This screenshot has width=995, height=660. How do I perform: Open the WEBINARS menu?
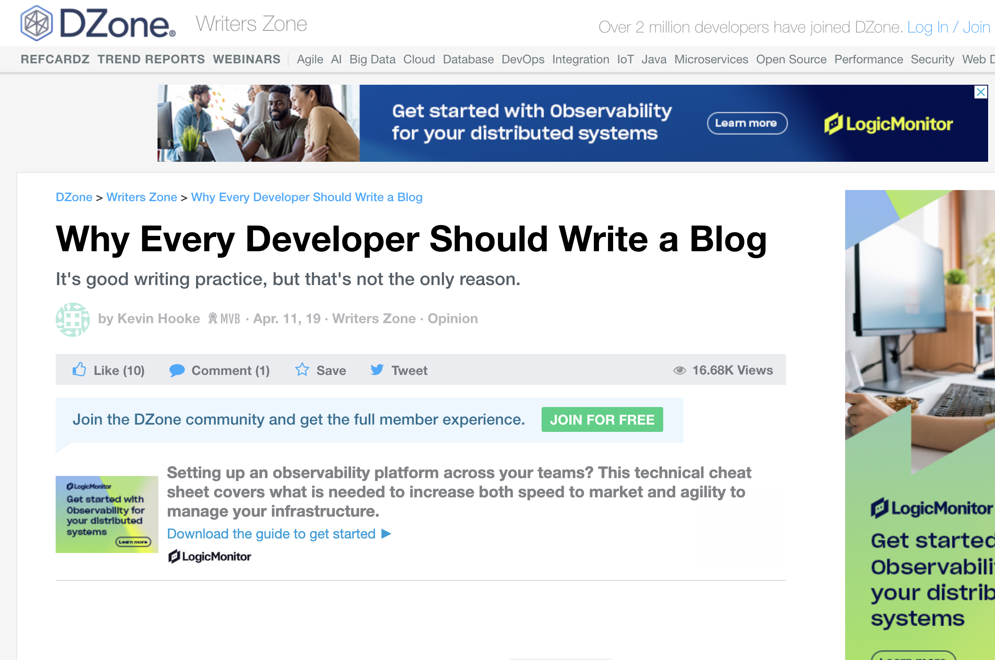[247, 59]
